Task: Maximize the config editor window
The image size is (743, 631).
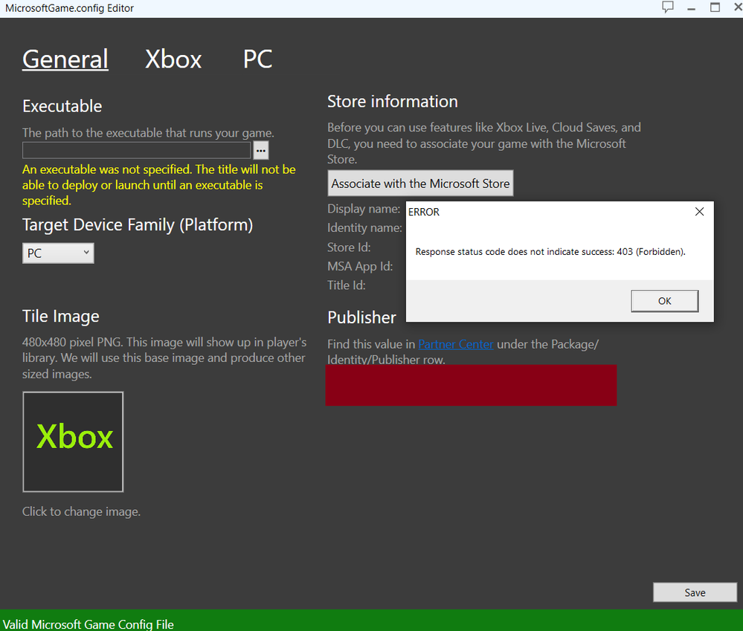Action: tap(715, 7)
